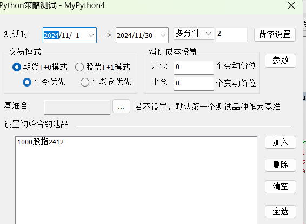306x224 pixels.
Task: Click the 开仓 slippage input field
Action: [x=194, y=68]
